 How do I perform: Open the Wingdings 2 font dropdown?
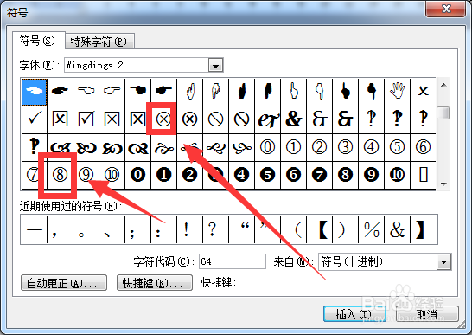coord(215,65)
